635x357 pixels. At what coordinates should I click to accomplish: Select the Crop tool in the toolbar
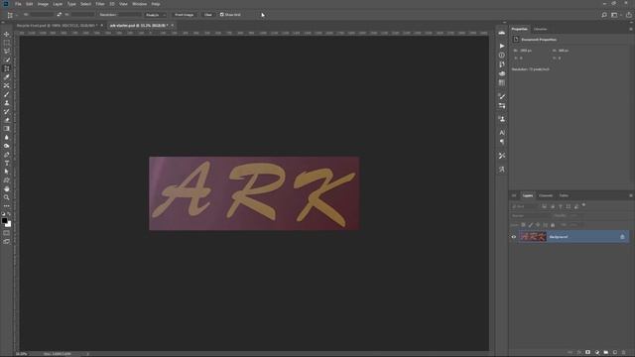pos(7,68)
